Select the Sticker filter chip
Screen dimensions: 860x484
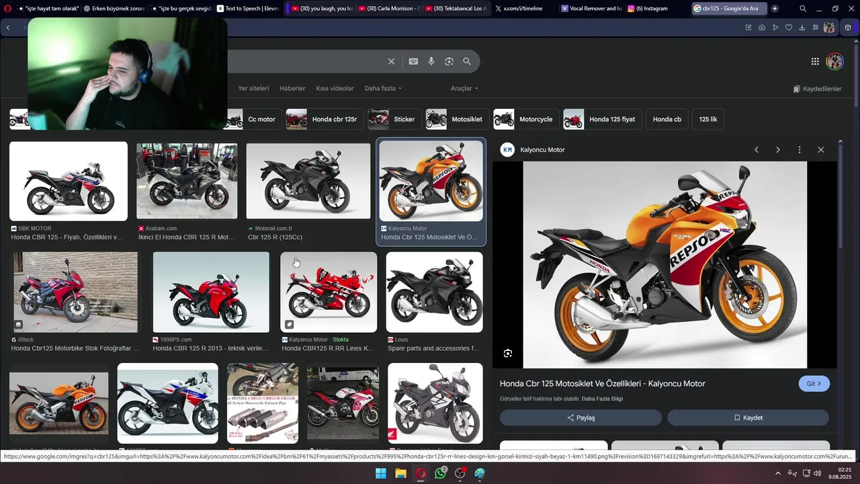394,119
